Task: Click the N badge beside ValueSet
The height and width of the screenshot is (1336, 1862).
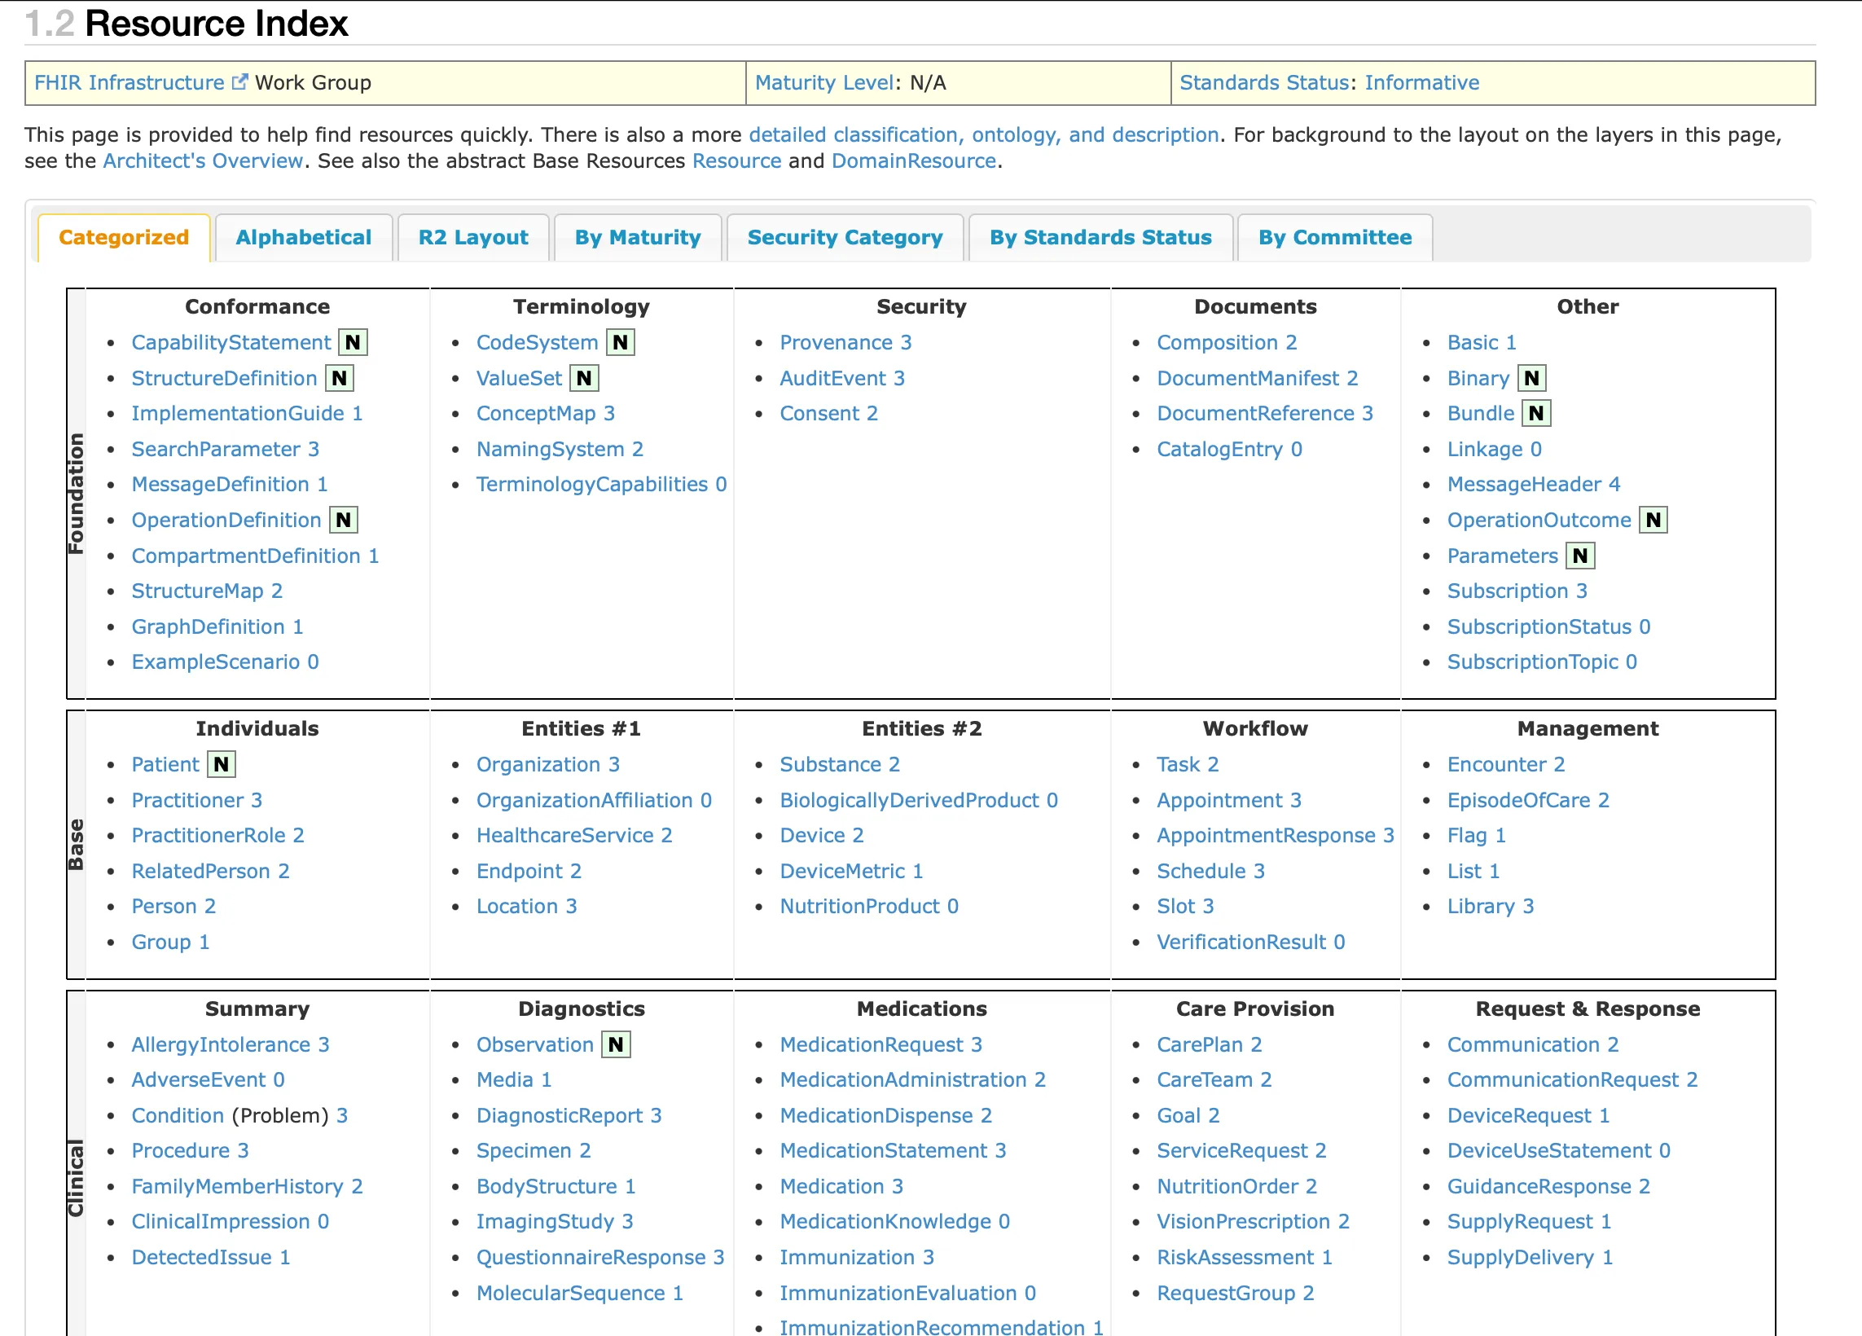Action: click(x=586, y=378)
